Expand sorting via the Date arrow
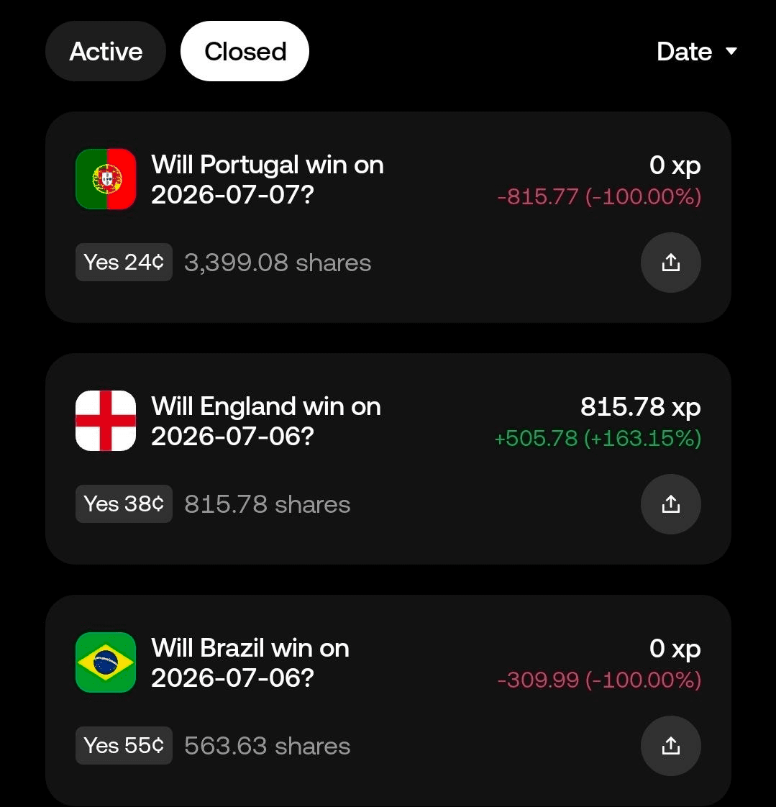This screenshot has height=807, width=776. (731, 51)
